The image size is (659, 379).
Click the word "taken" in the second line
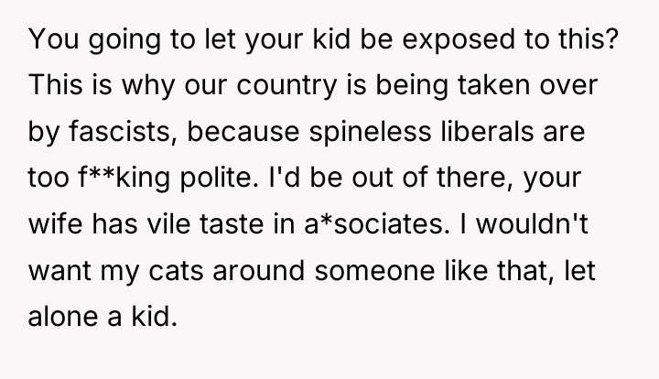coord(493,85)
